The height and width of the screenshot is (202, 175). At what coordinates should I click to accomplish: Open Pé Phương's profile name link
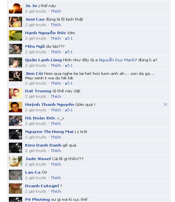(x=37, y=199)
